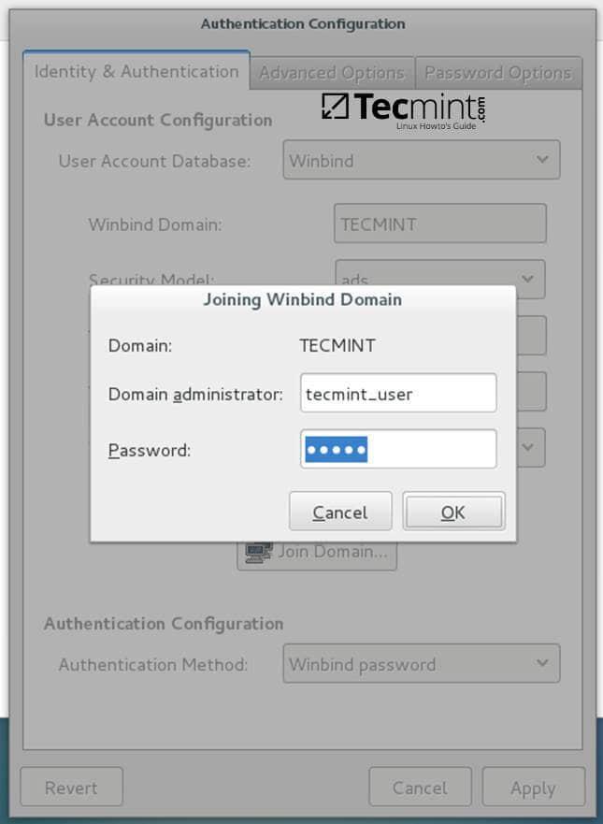
Task: Focus the Winbind Domain text field
Action: (x=439, y=224)
